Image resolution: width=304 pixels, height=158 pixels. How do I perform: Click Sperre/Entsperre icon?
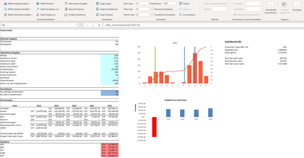pyautogui.click(x=66, y=9)
